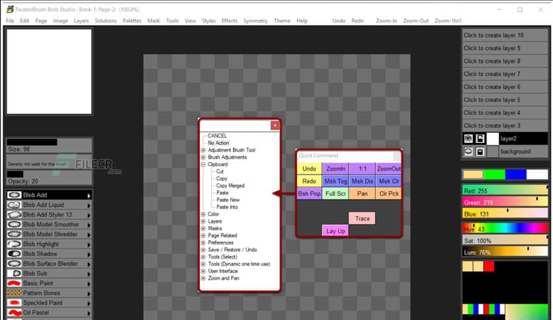
Task: Open Blob Add Liquid submenu arrow
Action: point(89,205)
